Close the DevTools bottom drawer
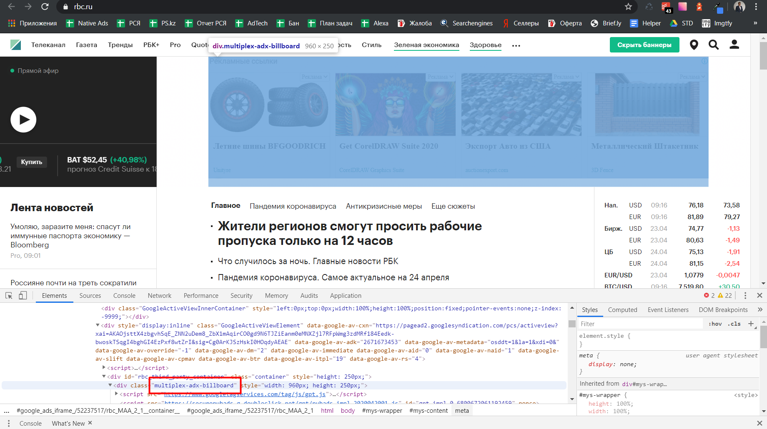Image resolution: width=767 pixels, height=429 pixels. (759, 423)
